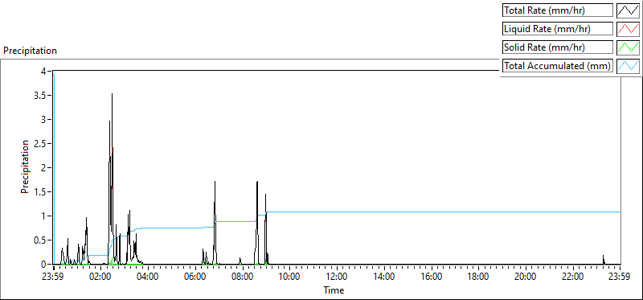Click the Total Rate black line-style icon
This screenshot has height=300, width=643.
pos(628,10)
